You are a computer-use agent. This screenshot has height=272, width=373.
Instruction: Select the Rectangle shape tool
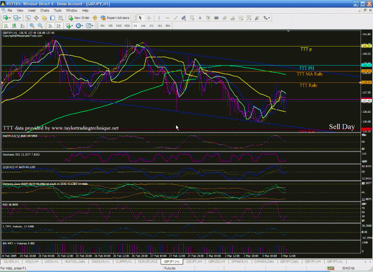[x=216, y=18]
